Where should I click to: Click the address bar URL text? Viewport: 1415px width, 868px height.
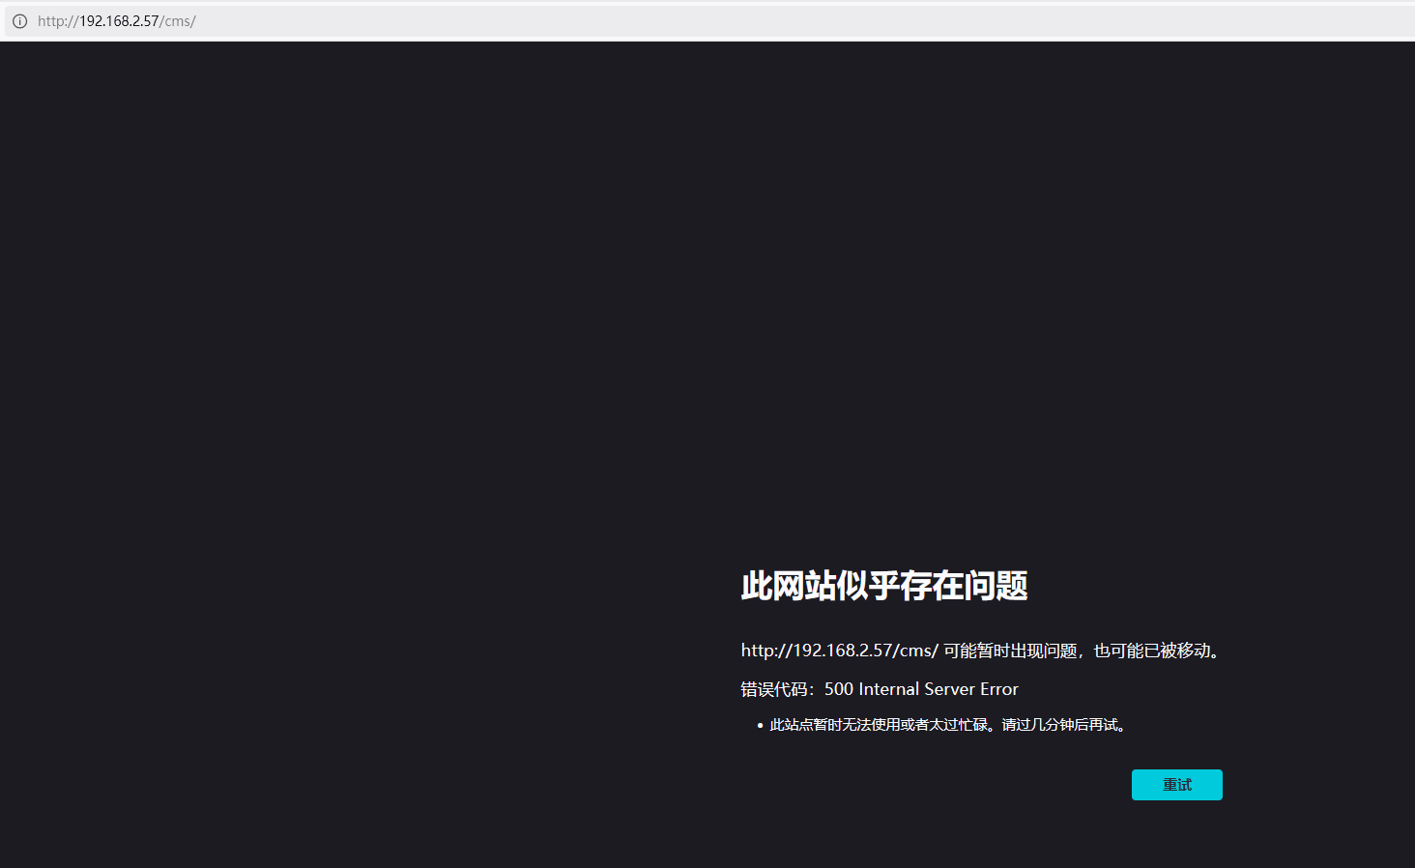[x=116, y=21]
